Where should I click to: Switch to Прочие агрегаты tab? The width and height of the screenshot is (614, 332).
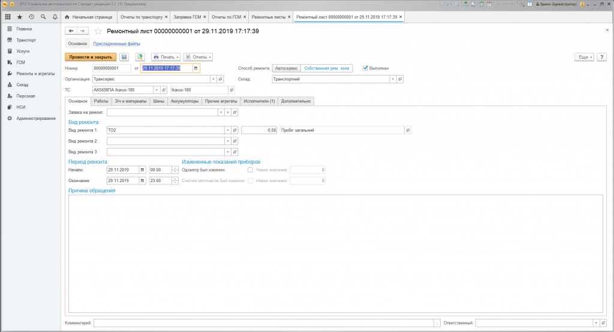pos(221,101)
